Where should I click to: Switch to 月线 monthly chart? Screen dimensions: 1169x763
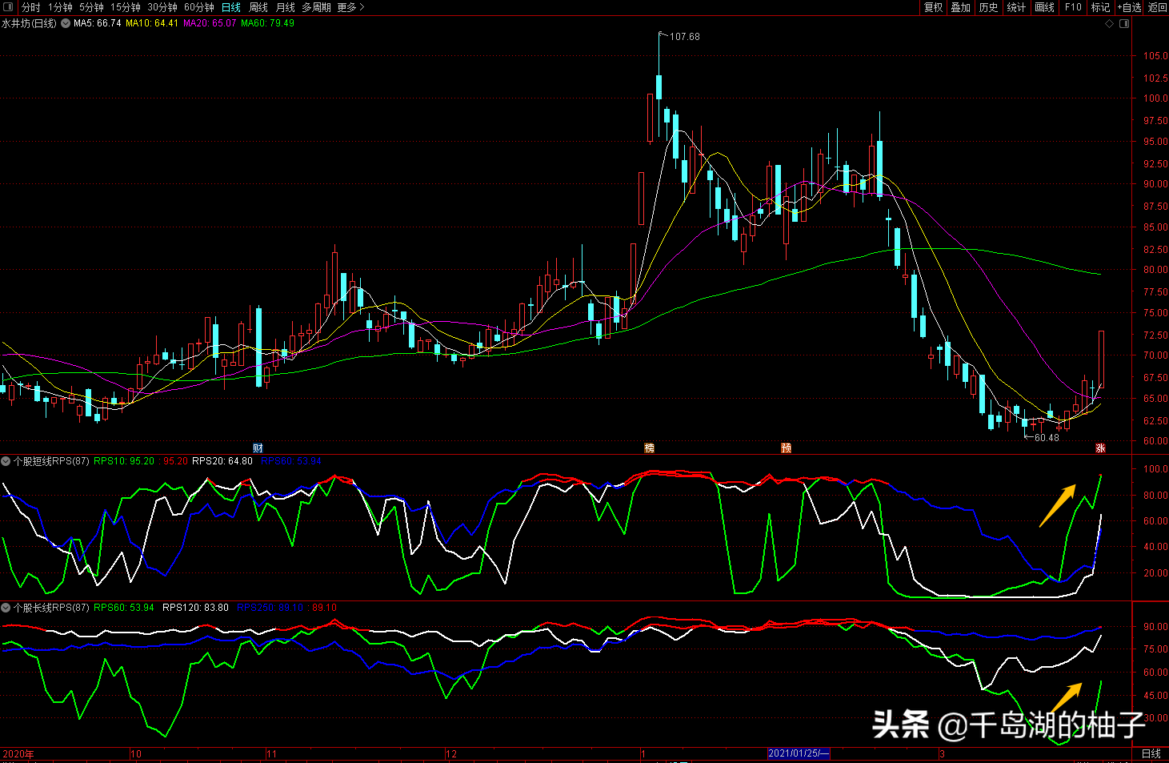286,7
